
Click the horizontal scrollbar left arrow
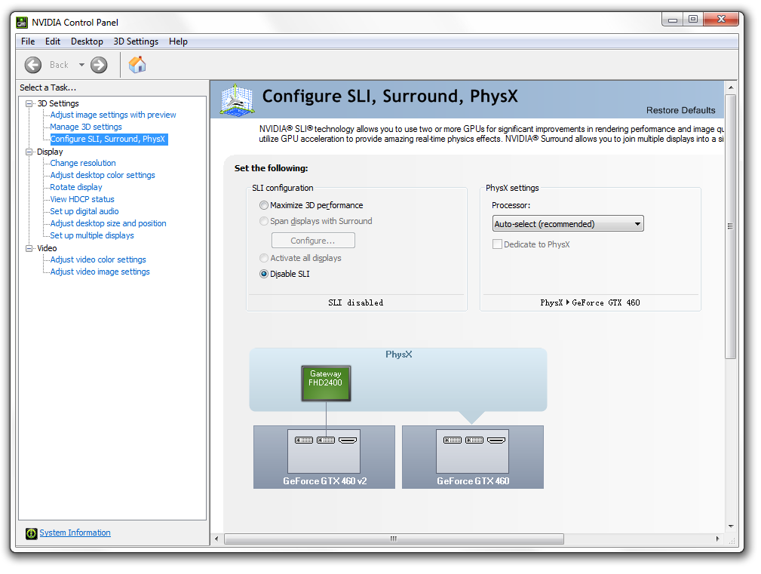pyautogui.click(x=216, y=539)
